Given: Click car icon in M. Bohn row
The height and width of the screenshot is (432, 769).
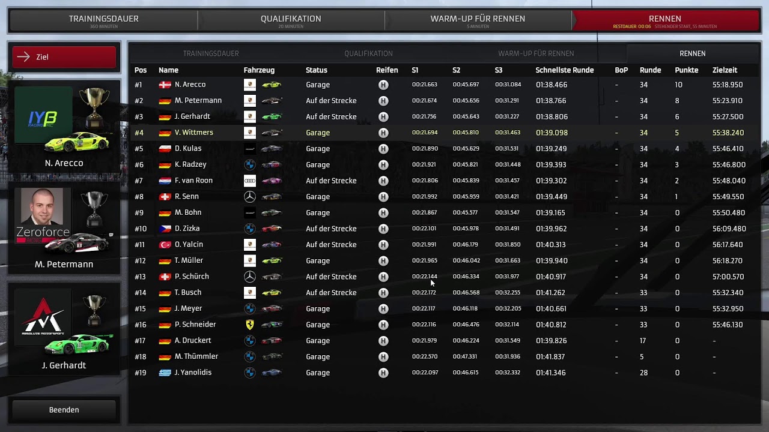Looking at the screenshot, I should [x=272, y=212].
